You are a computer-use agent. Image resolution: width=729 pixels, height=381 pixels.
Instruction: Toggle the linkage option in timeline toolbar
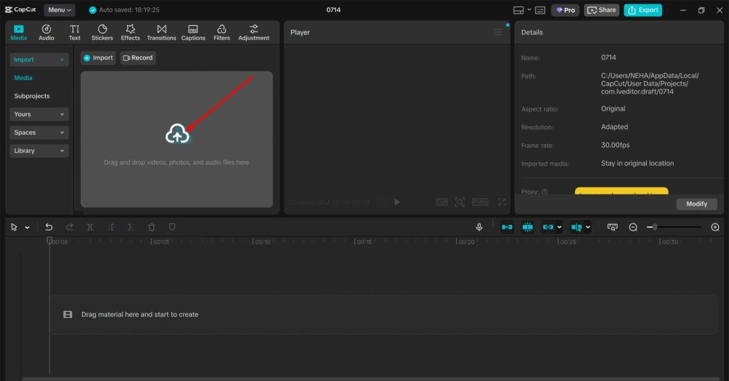[x=548, y=227]
